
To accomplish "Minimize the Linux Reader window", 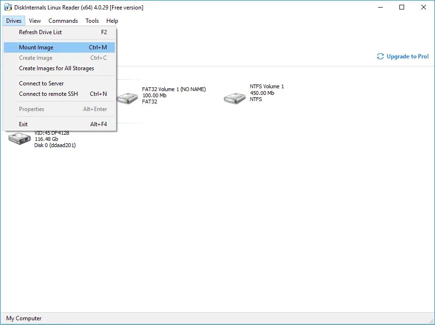I will click(380, 8).
